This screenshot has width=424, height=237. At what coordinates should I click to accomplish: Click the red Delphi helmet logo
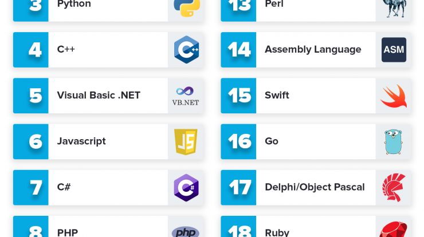click(x=394, y=188)
